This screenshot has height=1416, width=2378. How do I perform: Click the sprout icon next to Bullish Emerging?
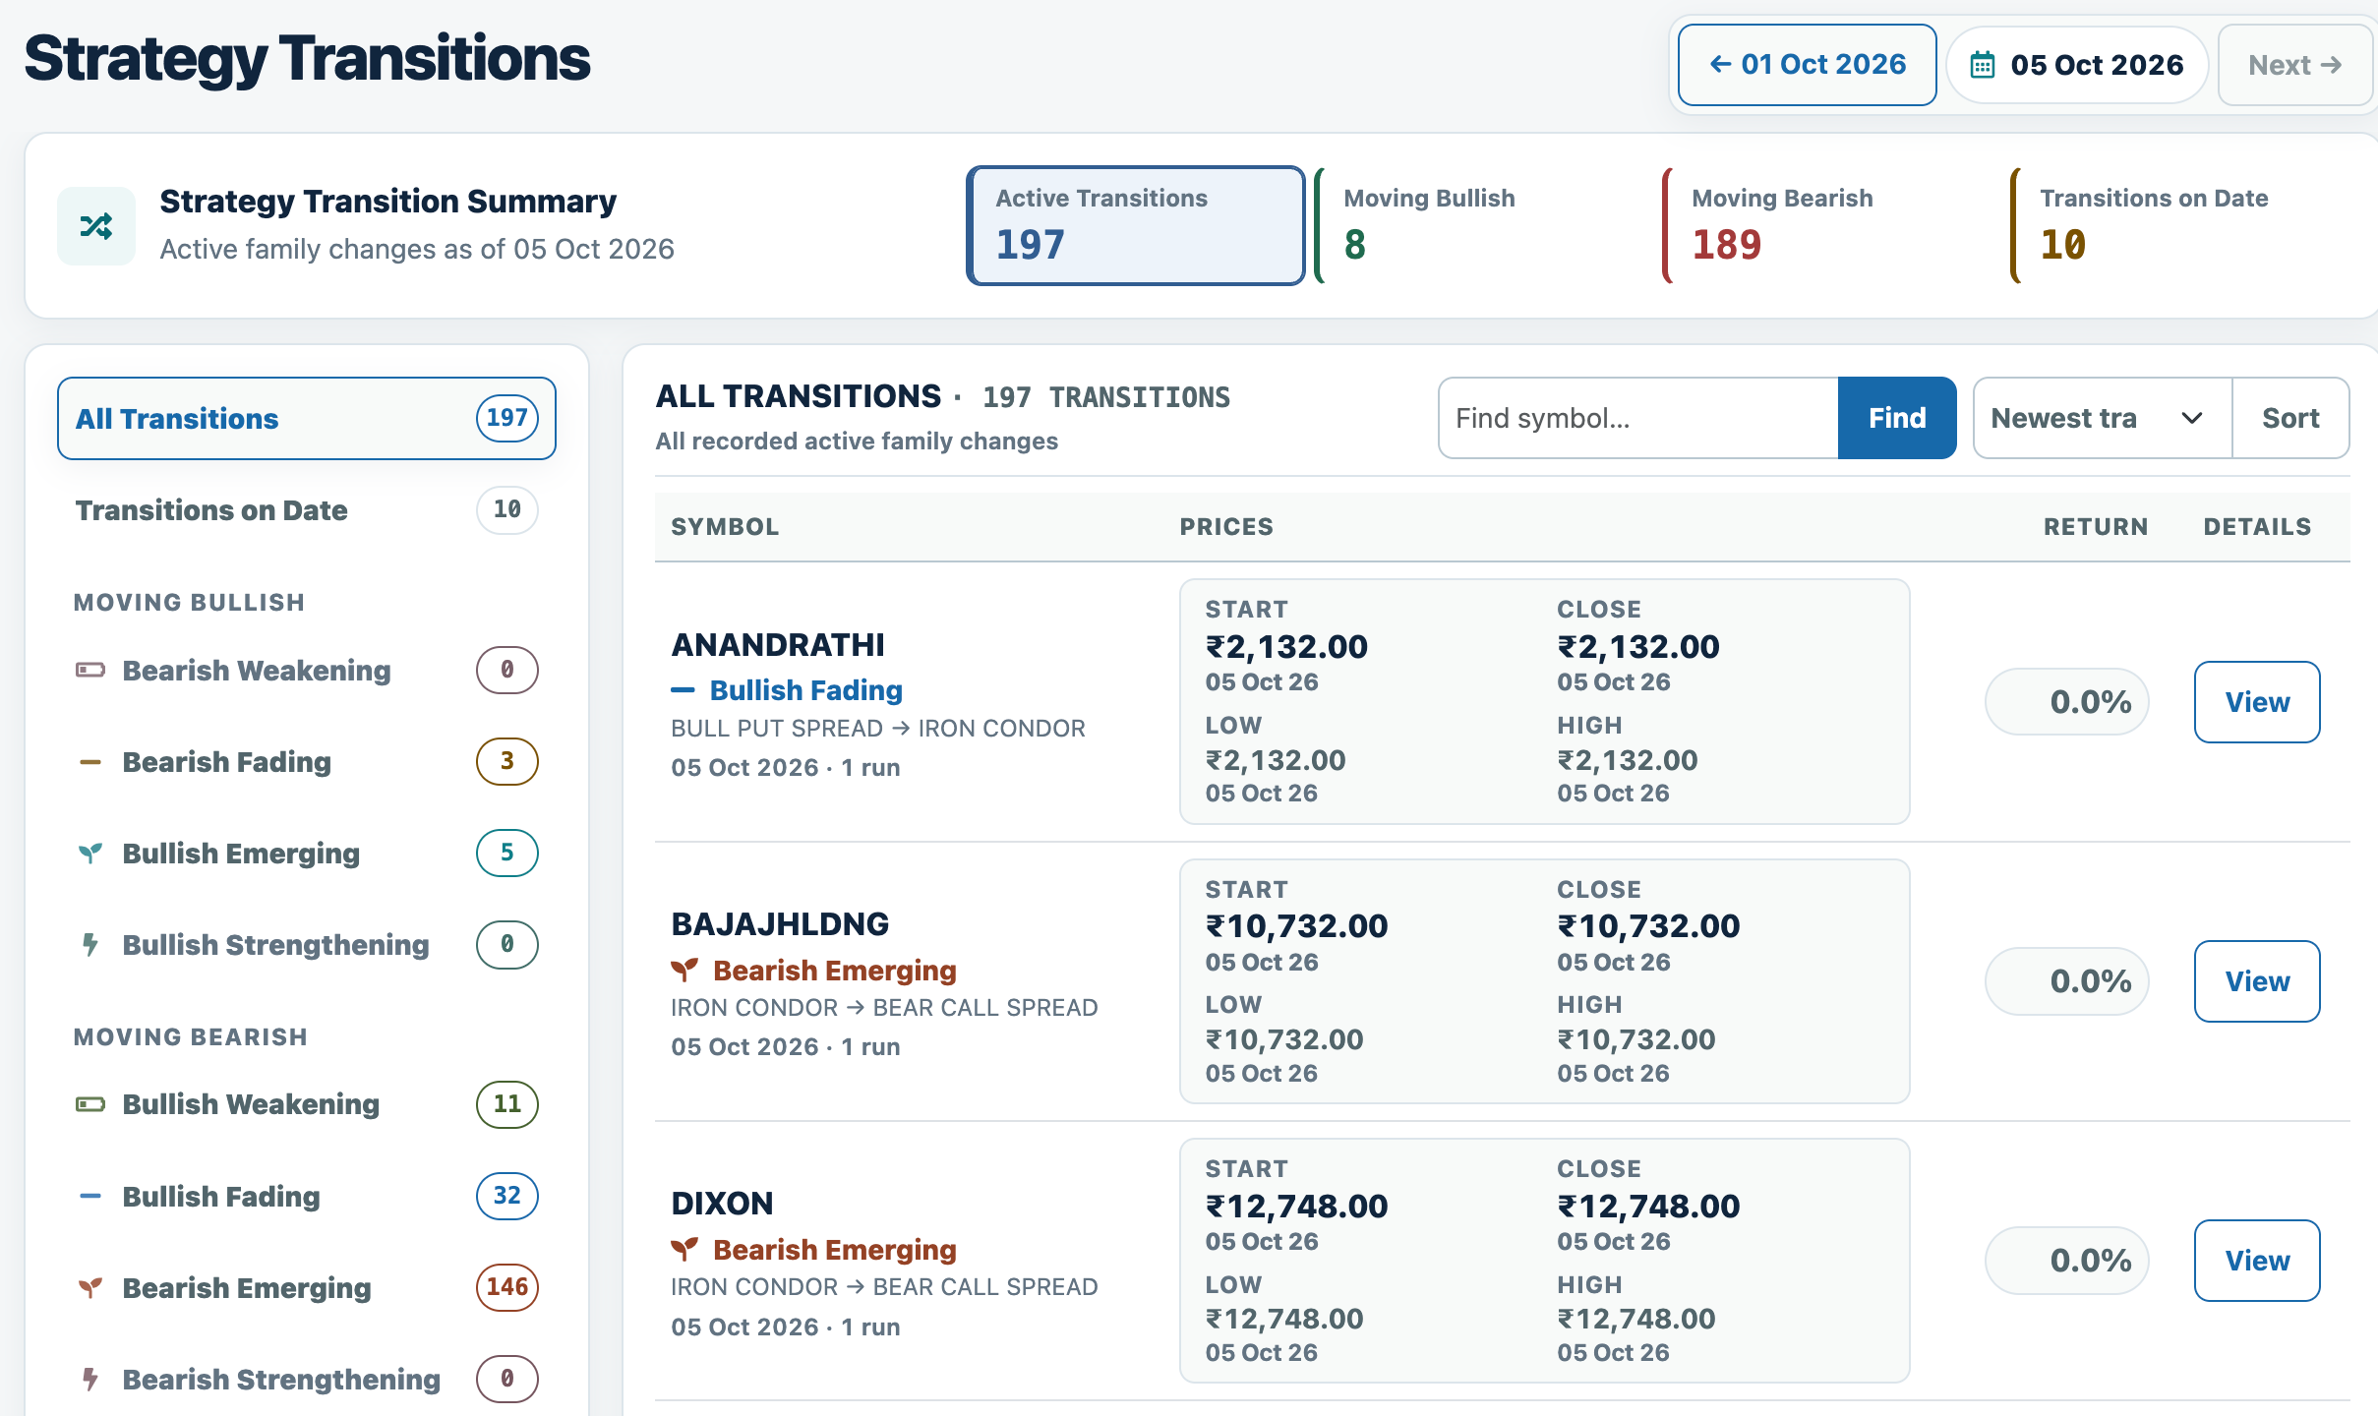point(90,854)
